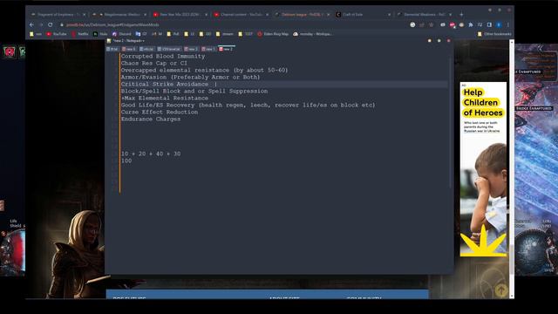Open the Elden Ring Map bookmark
The height and width of the screenshot is (314, 558).
pos(273,34)
